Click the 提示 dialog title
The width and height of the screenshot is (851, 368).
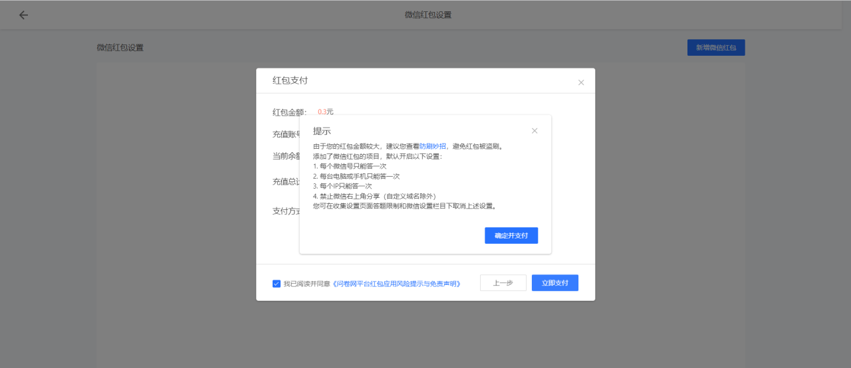click(x=322, y=131)
